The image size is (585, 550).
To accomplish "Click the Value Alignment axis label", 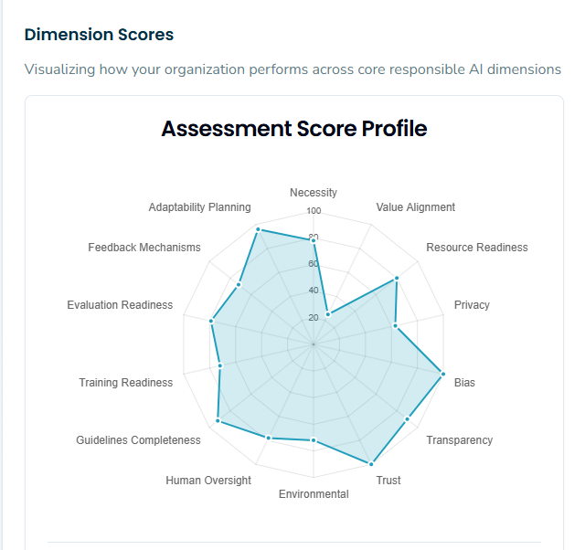I will [x=415, y=207].
